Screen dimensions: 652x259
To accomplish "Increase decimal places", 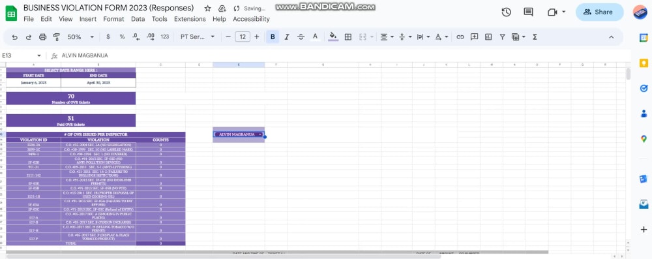I will click(151, 37).
